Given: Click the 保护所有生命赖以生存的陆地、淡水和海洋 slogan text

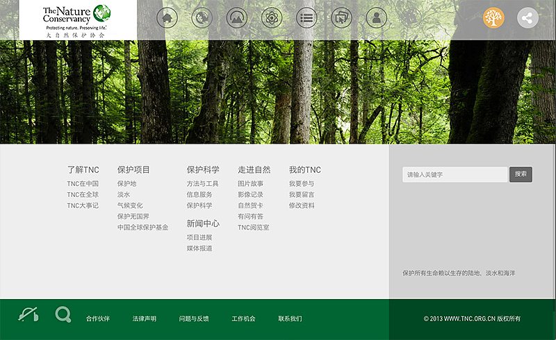Looking at the screenshot, I should tap(459, 273).
